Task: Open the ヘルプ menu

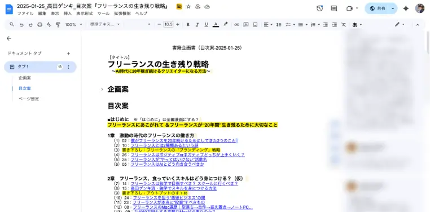Action: 141,14
